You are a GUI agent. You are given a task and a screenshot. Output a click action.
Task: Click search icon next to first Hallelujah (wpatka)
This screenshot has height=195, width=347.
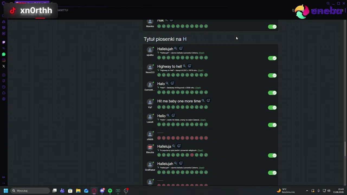176,48
